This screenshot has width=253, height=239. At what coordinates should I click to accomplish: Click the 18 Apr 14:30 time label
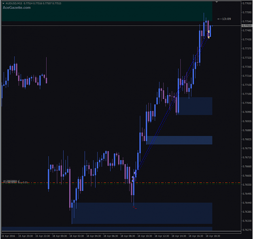[x=179, y=236]
